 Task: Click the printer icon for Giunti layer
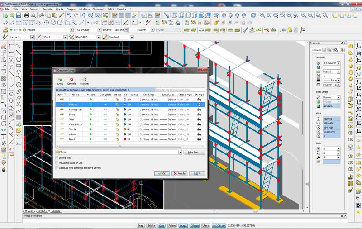199,139
